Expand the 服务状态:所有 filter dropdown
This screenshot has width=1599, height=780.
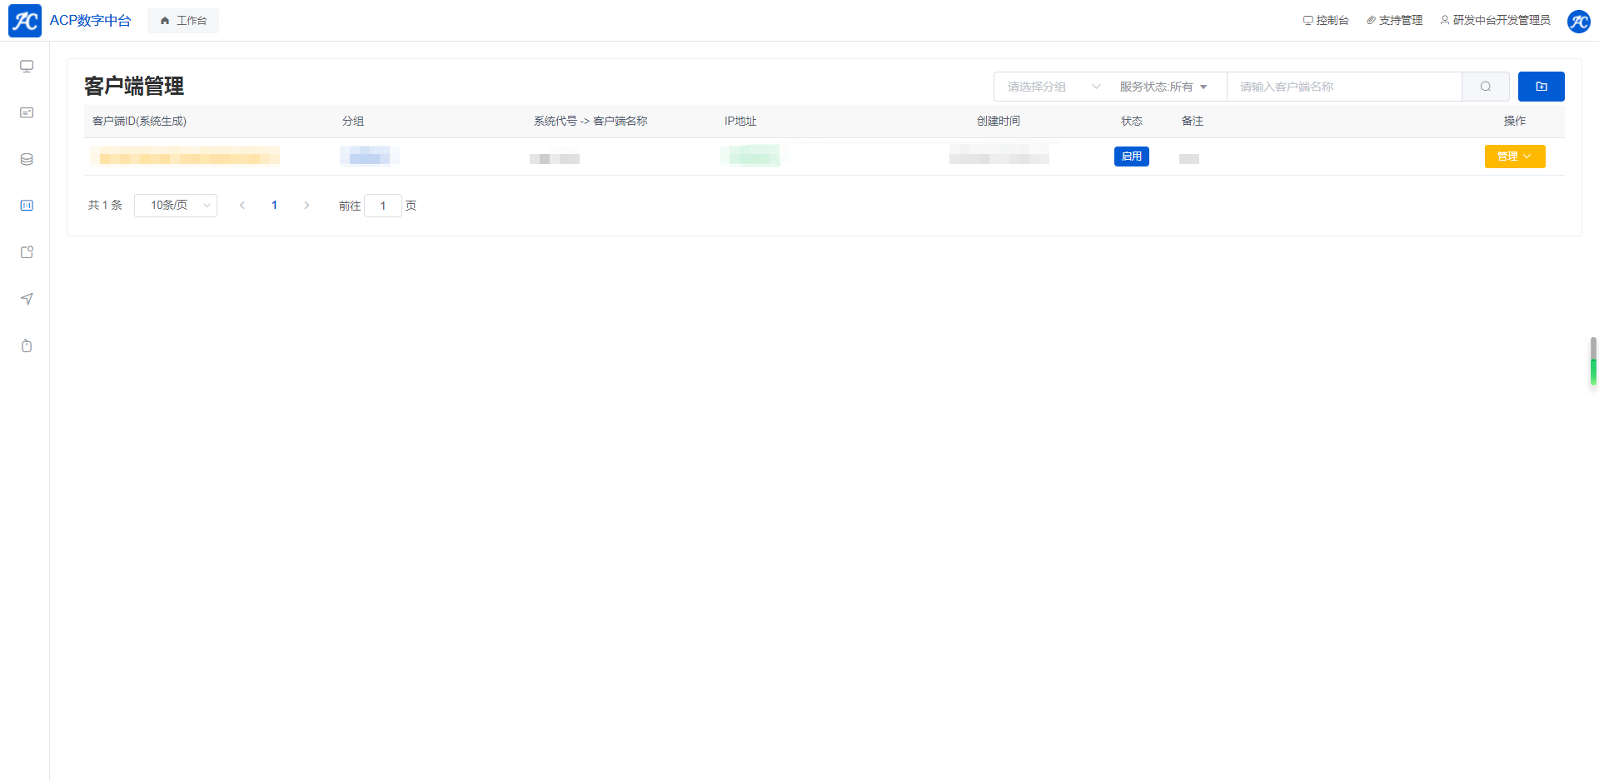pyautogui.click(x=1163, y=87)
